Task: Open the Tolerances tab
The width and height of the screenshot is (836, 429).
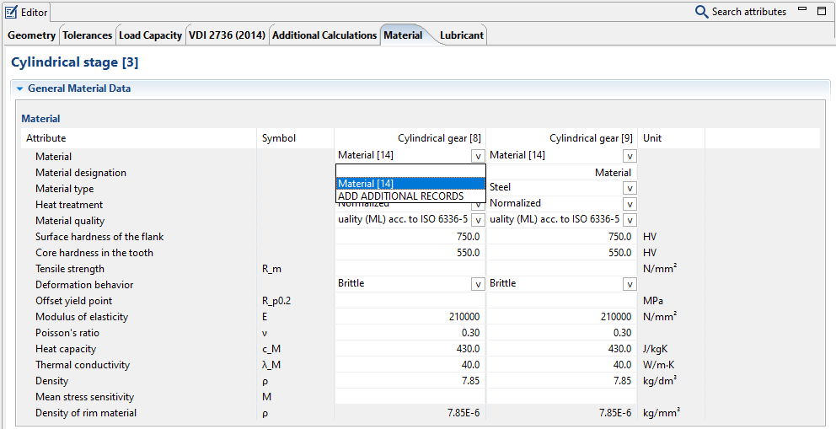Action: point(87,35)
